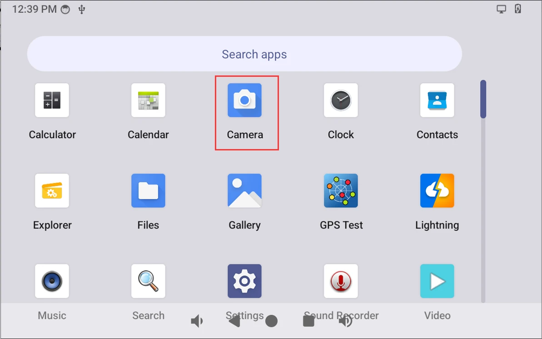The width and height of the screenshot is (542, 339).
Task: Open the Settings gear app
Action: click(x=245, y=281)
